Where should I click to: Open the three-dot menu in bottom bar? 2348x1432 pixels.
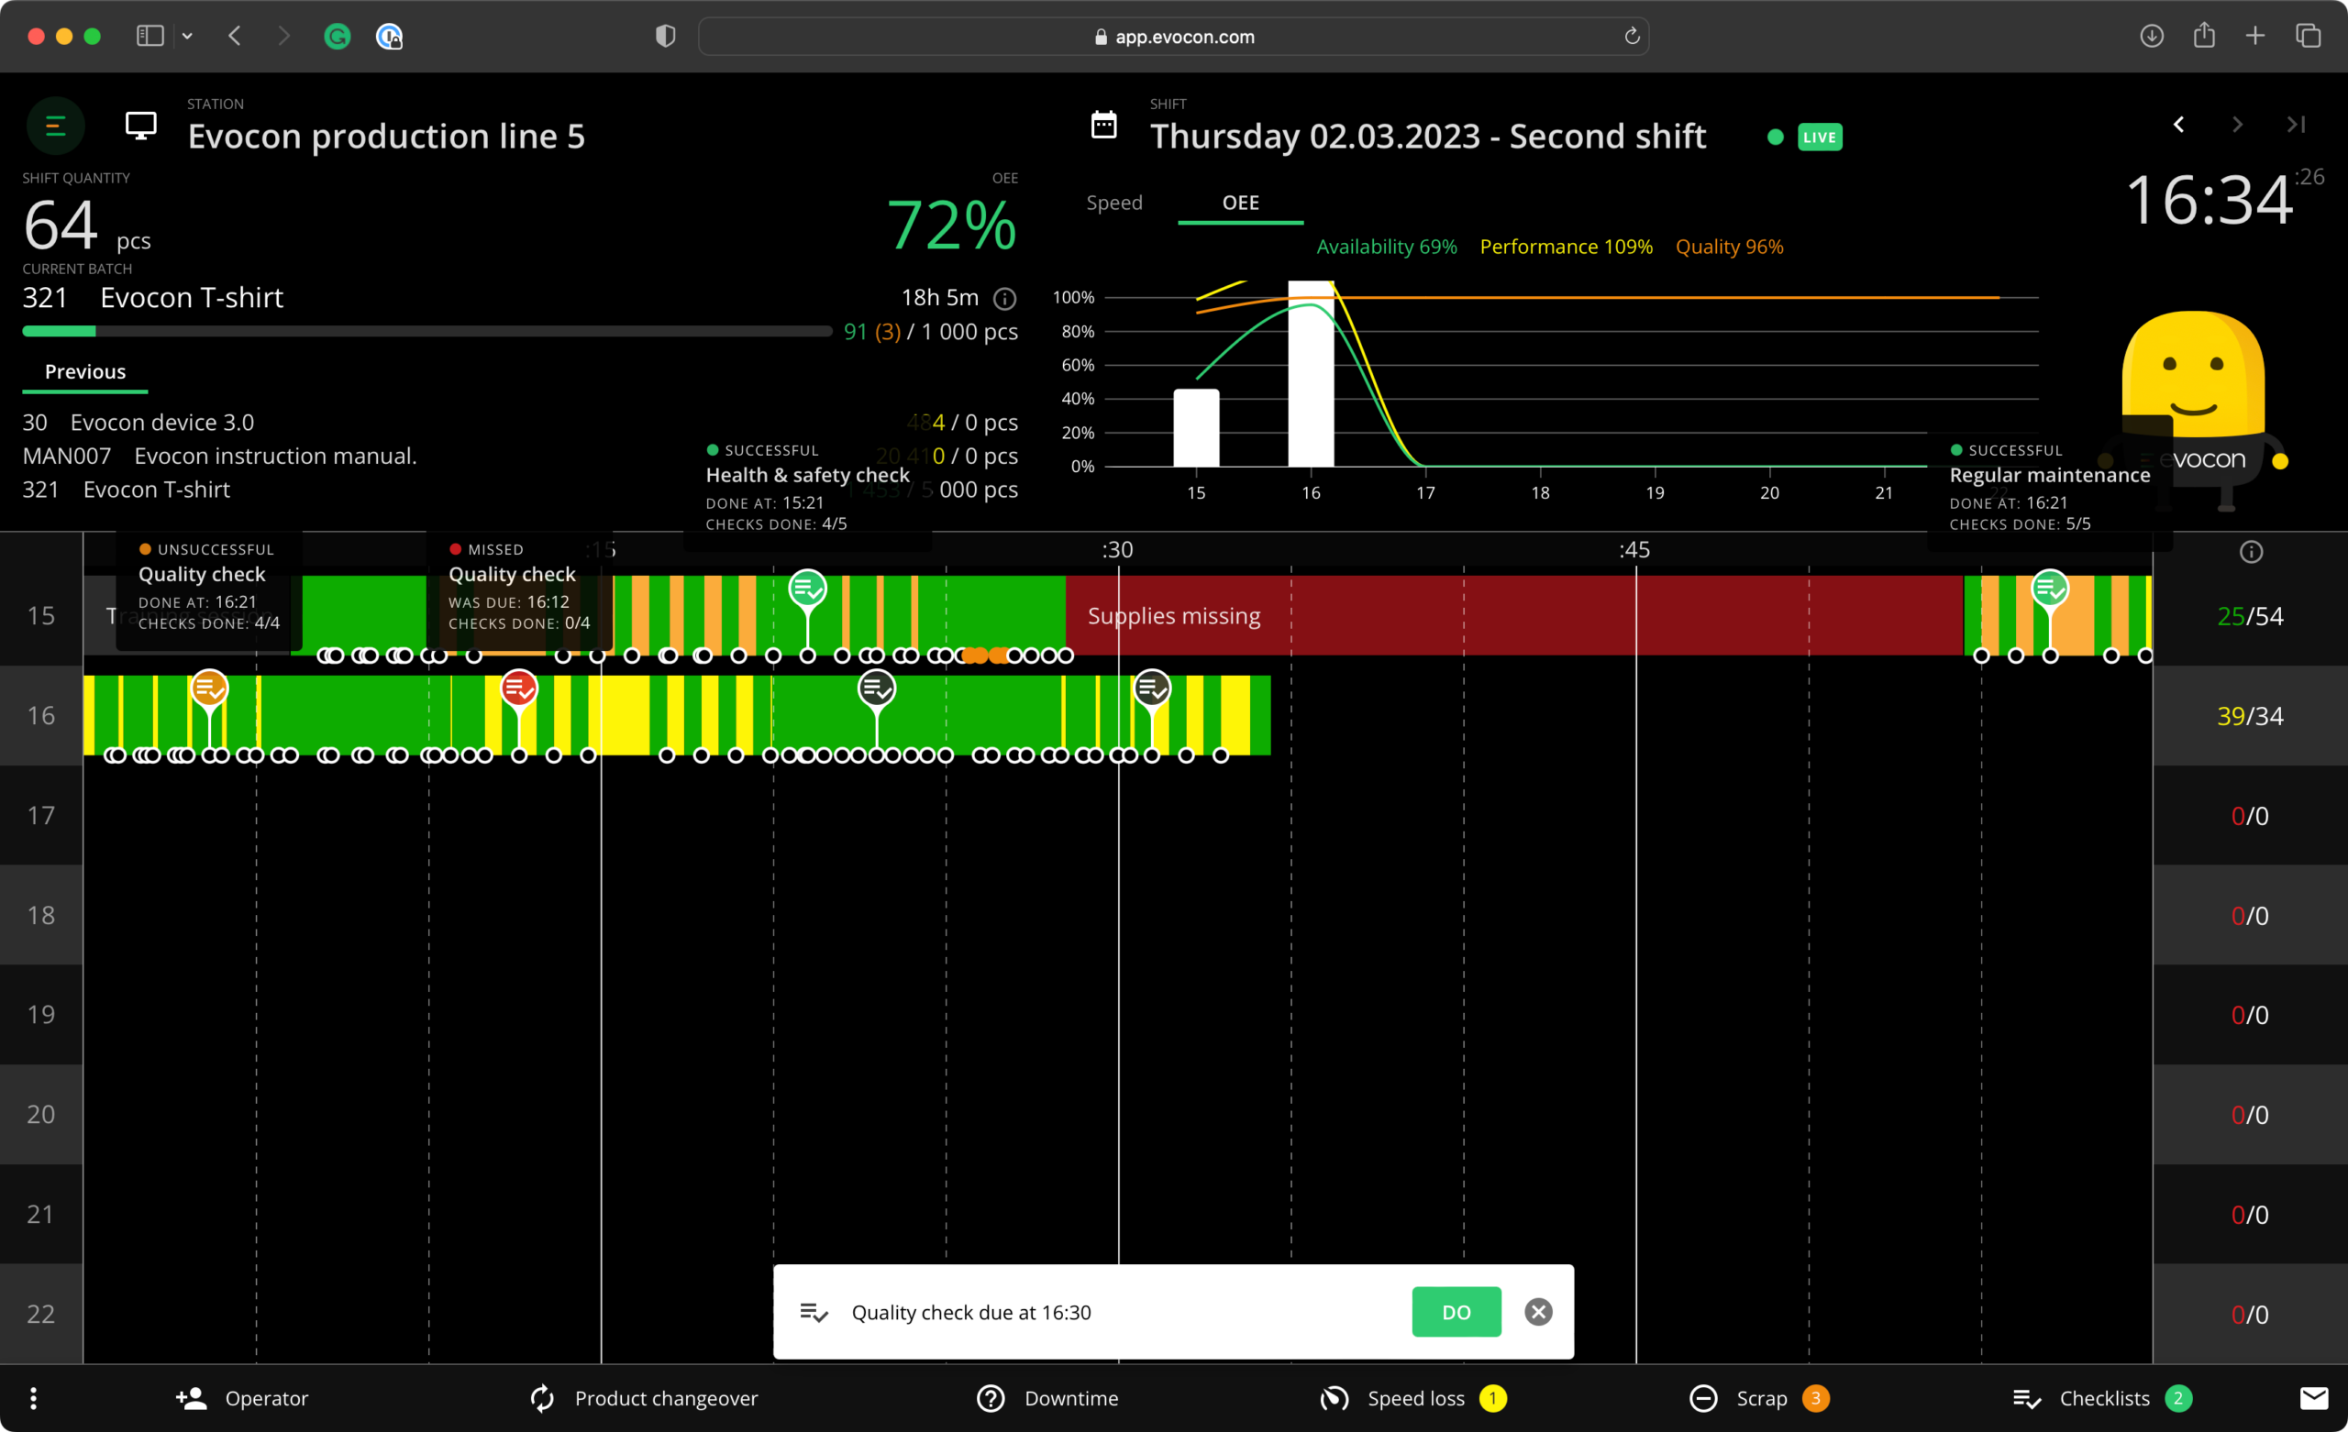pyautogui.click(x=33, y=1398)
